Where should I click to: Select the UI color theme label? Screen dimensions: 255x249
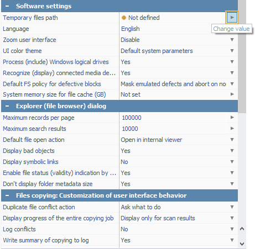click(22, 51)
